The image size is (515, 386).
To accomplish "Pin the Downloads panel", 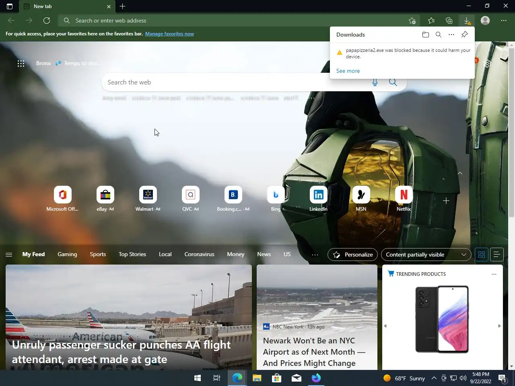I will pyautogui.click(x=464, y=35).
